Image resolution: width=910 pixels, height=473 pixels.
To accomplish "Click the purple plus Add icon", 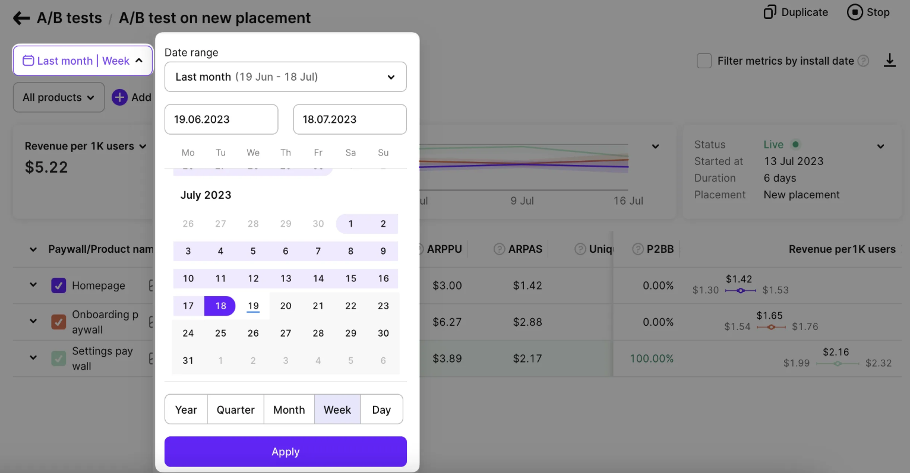I will click(119, 97).
